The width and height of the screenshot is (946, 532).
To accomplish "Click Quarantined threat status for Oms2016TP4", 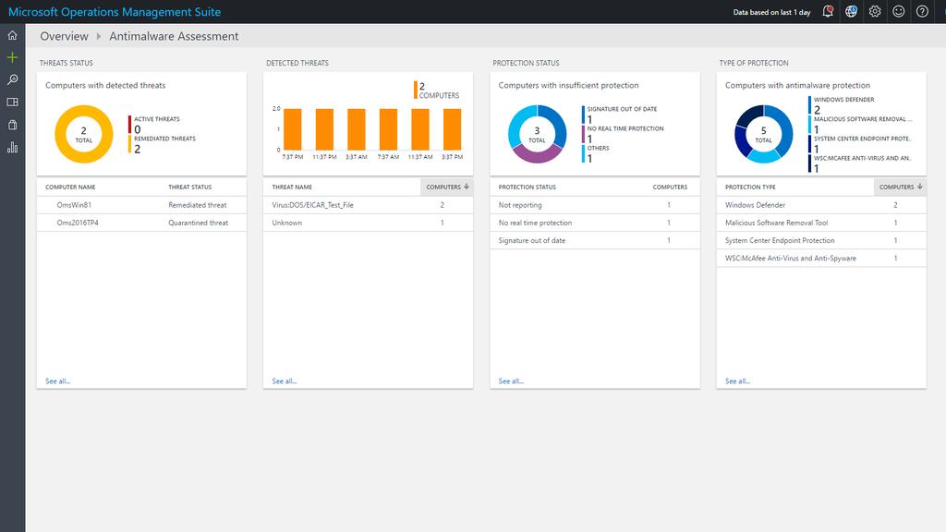I will tap(199, 223).
